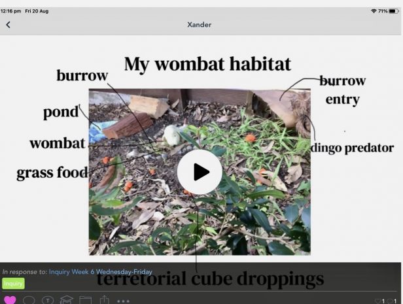Screen dimensions: 403x304
Task: Play the wombat habitat video
Action: [x=200, y=172]
